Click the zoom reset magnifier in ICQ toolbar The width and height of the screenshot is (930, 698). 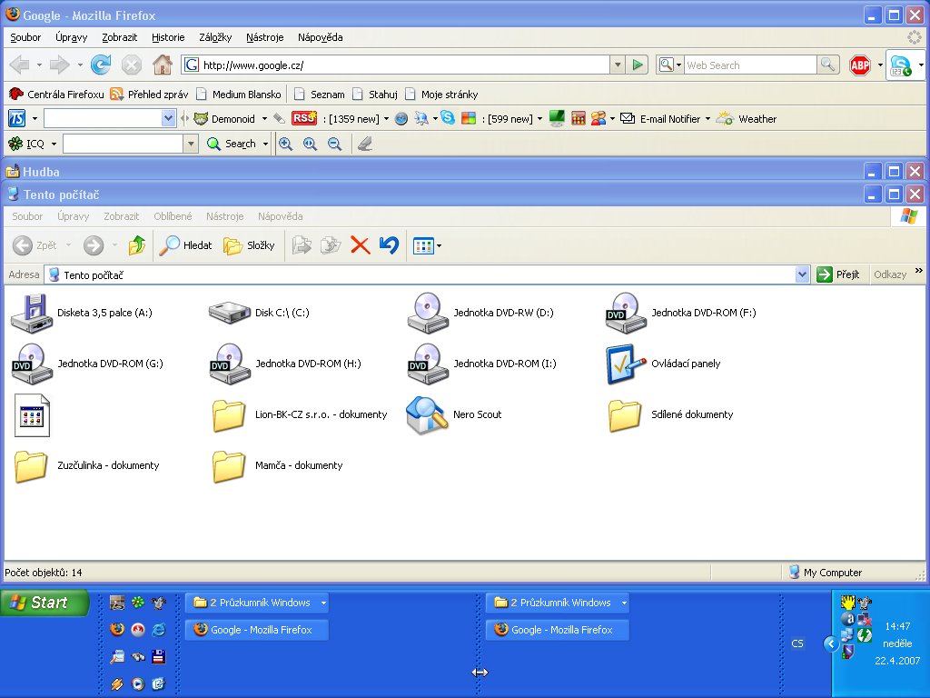tap(310, 144)
